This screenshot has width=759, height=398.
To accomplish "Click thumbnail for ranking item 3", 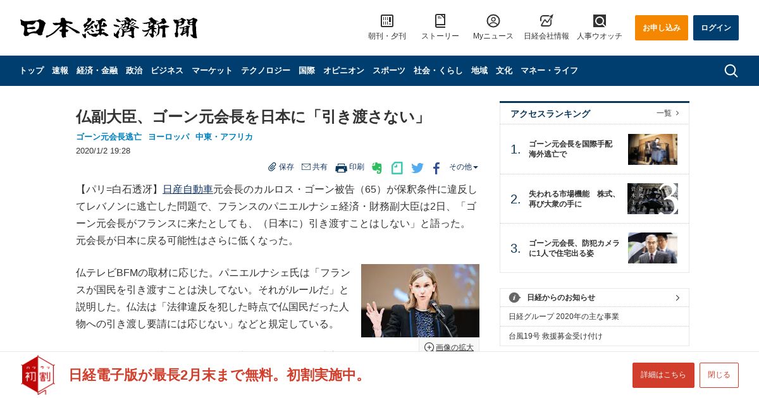I will coord(653,248).
